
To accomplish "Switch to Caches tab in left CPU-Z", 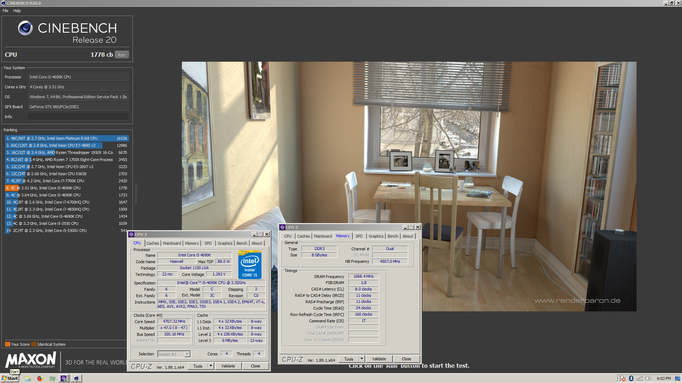I will tap(153, 243).
